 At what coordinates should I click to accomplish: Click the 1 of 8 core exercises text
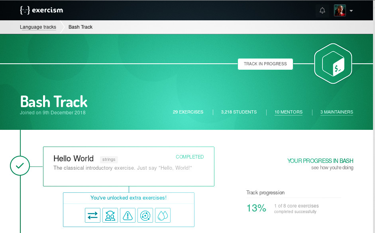point(296,206)
